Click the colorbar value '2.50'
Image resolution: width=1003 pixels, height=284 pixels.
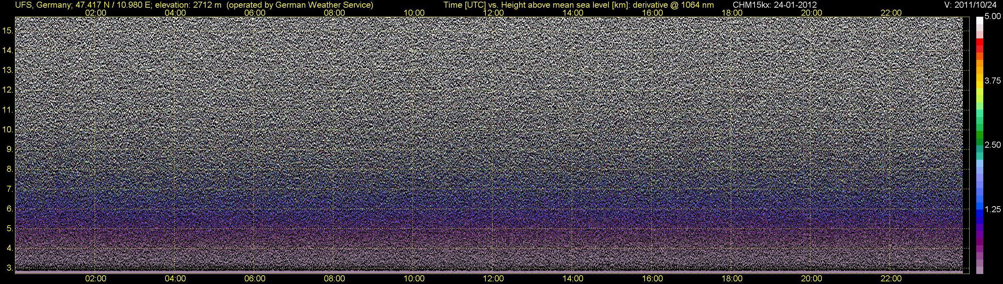click(x=993, y=145)
